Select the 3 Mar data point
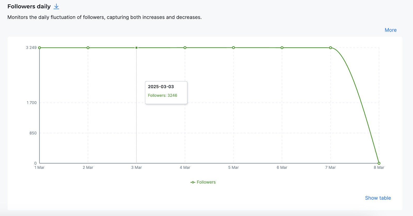Screen dimensions: 413x216 [137, 48]
